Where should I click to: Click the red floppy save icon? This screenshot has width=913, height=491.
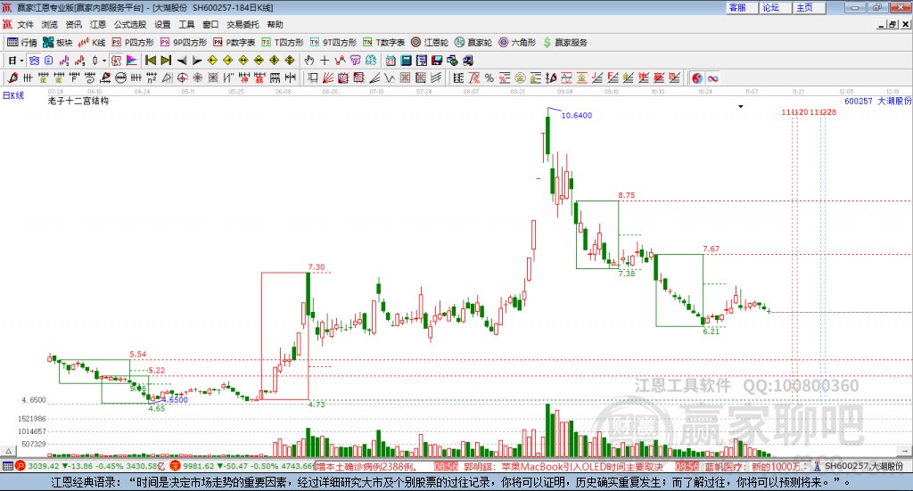pos(437,61)
